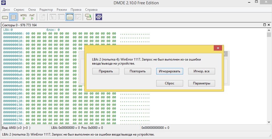Open the Partitions list toolbar icon

coord(13,17)
